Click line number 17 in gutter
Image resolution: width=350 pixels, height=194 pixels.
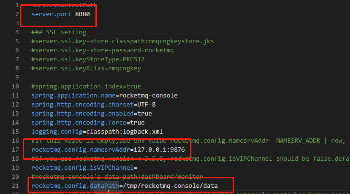15,149
